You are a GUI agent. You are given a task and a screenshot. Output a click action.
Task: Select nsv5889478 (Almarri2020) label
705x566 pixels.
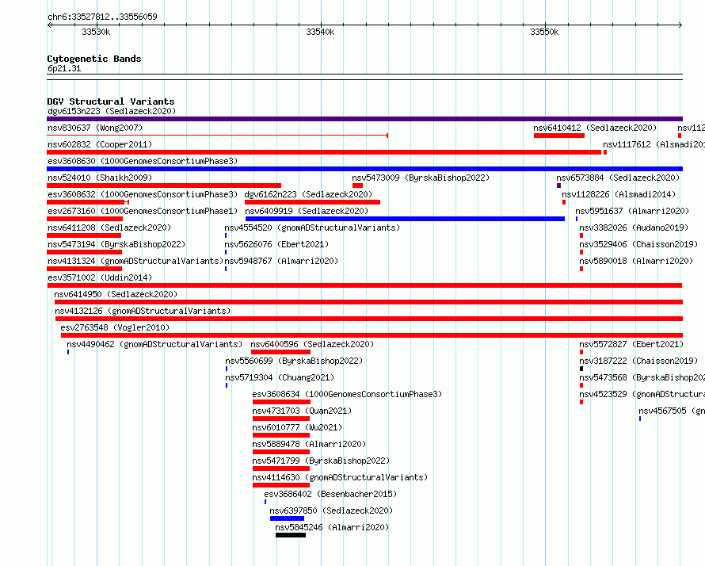309,444
